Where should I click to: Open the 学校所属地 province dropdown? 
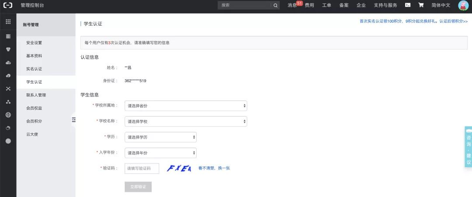coord(186,106)
